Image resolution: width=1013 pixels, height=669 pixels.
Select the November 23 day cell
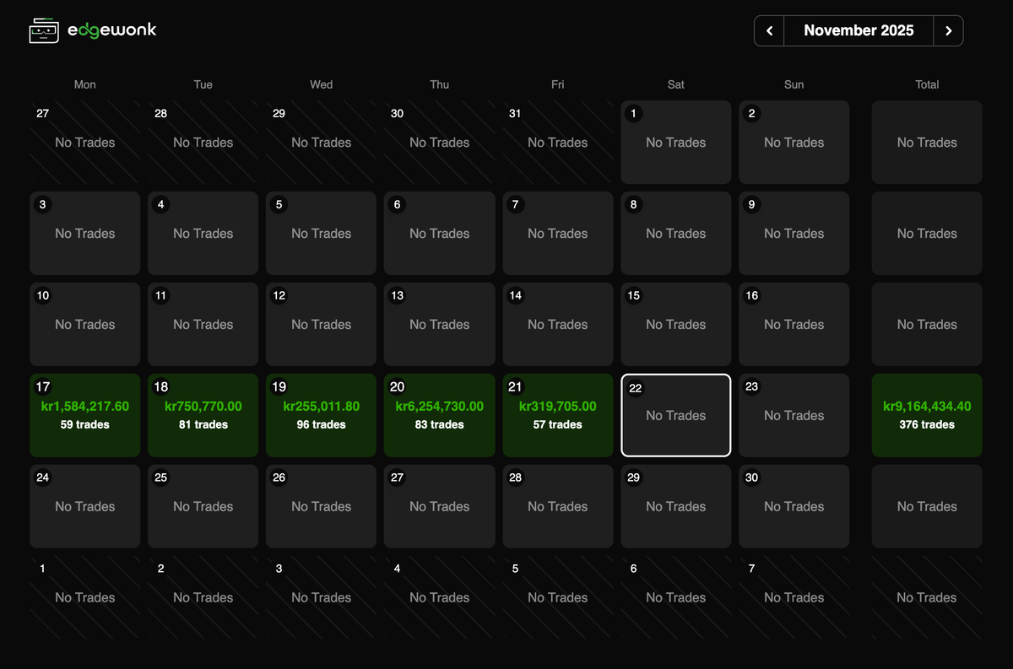tap(794, 415)
